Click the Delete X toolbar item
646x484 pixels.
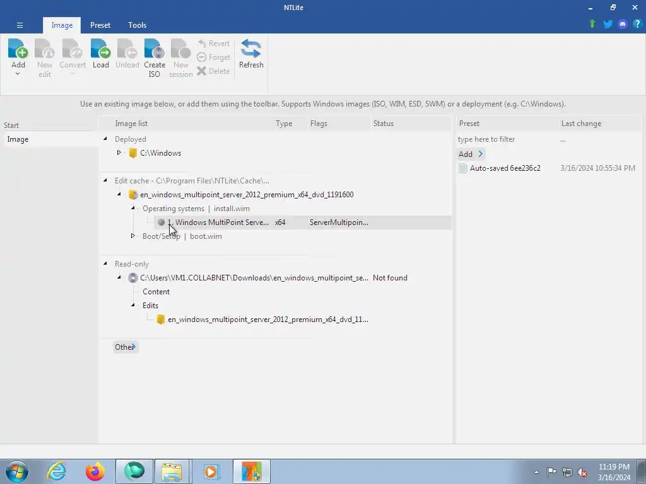[x=213, y=71]
